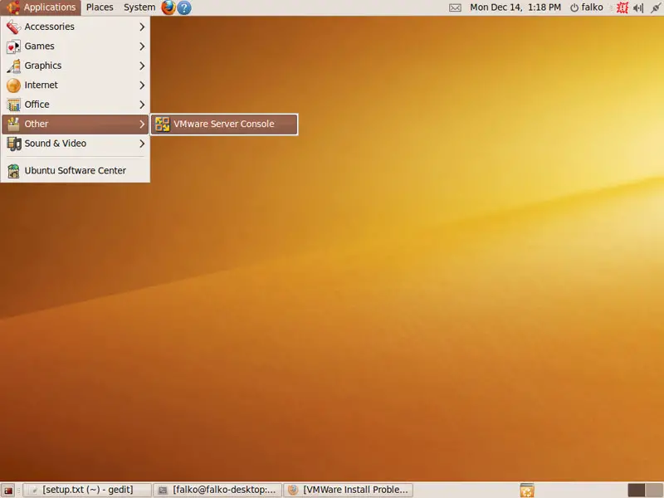This screenshot has height=498, width=664.
Task: Open the Places menu
Action: 100,7
